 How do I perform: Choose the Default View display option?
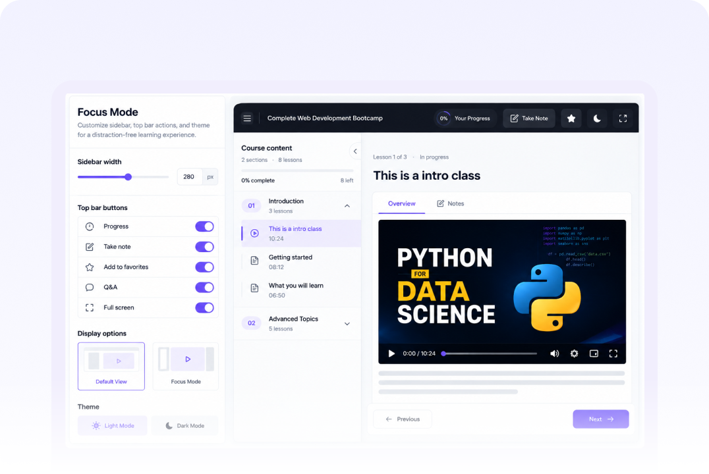tap(111, 366)
